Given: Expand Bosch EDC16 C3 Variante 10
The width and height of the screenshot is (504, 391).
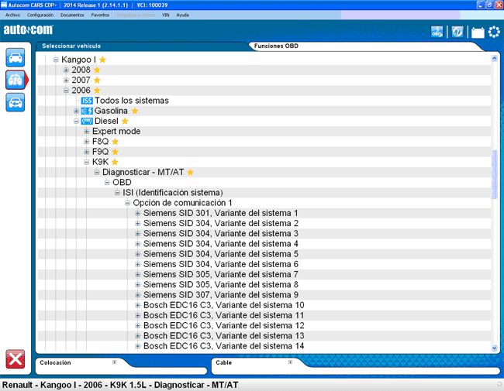Looking at the screenshot, I should (137, 305).
